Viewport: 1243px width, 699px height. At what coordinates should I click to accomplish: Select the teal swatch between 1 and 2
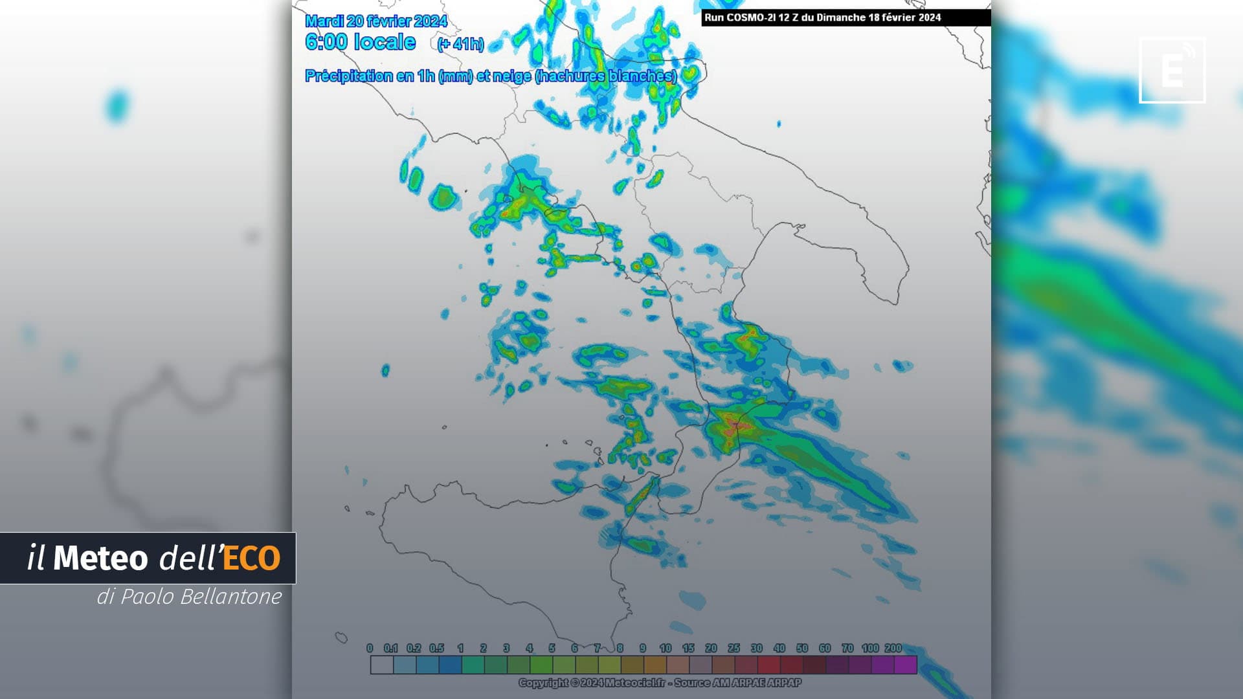click(473, 665)
